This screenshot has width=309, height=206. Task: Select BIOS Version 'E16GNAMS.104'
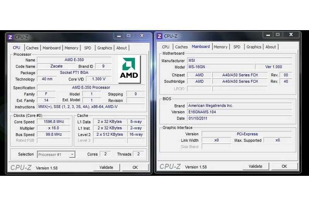239,112
